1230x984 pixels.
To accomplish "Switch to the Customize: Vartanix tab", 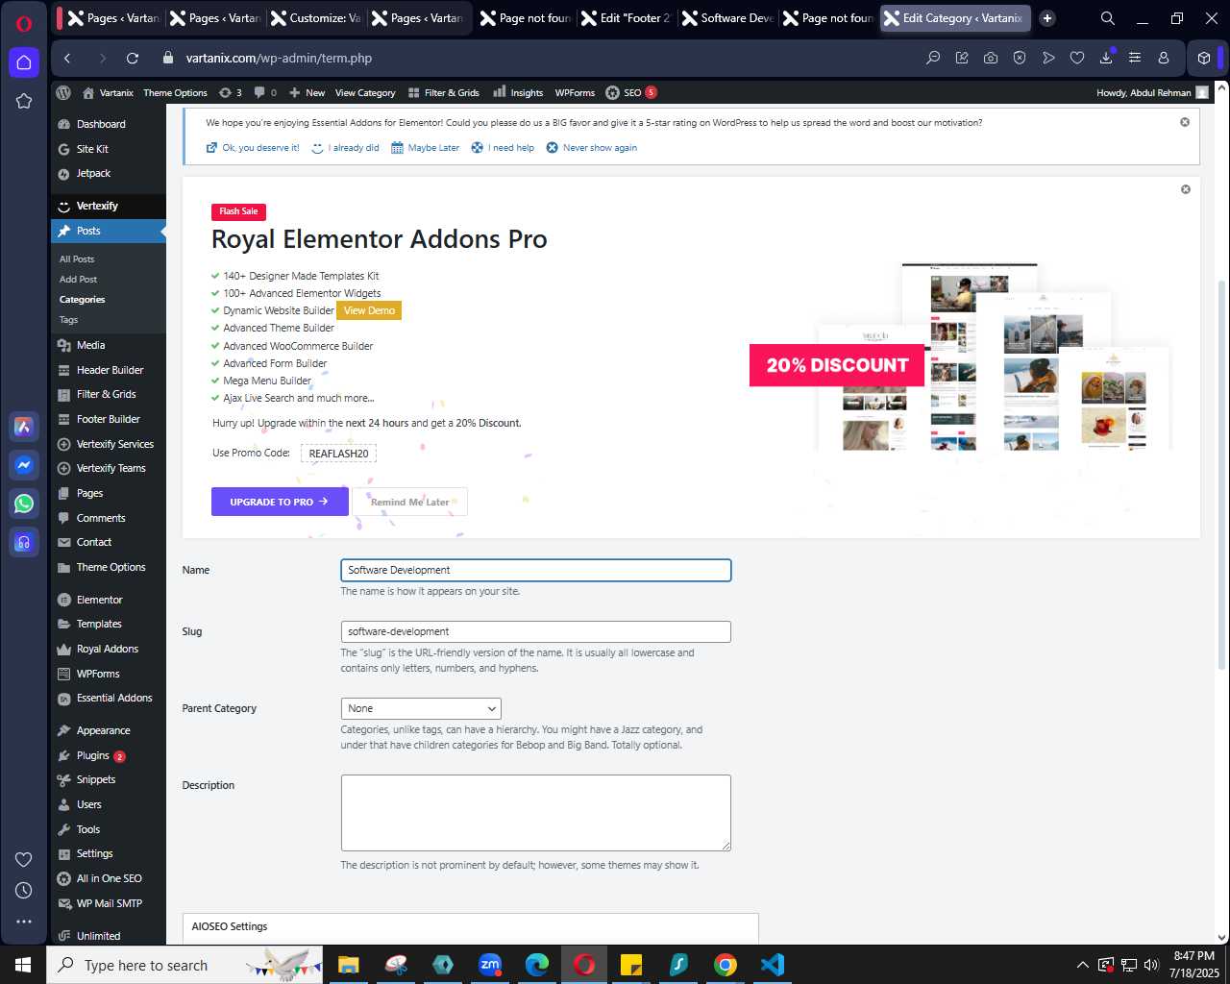I will click(x=315, y=18).
